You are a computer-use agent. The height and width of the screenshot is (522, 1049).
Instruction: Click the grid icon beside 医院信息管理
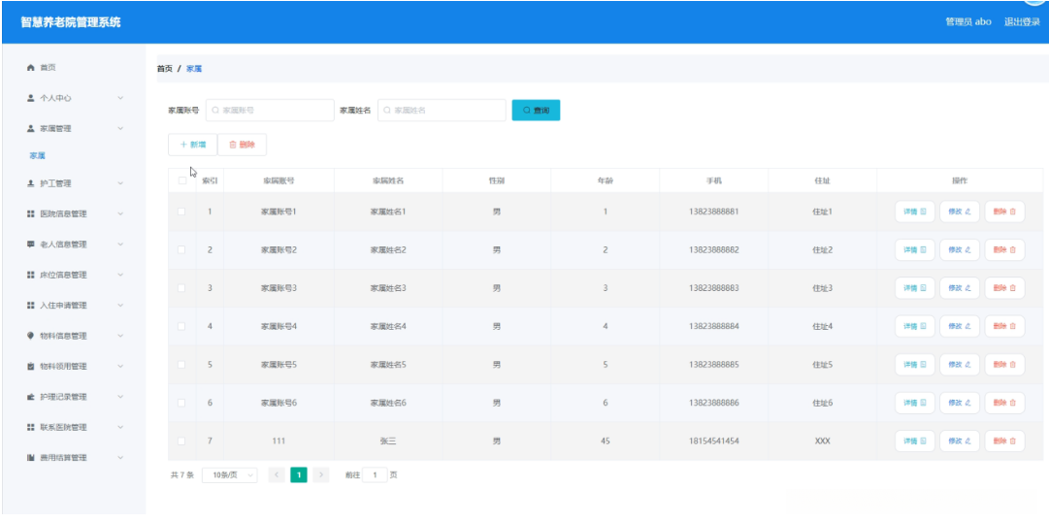(30, 214)
